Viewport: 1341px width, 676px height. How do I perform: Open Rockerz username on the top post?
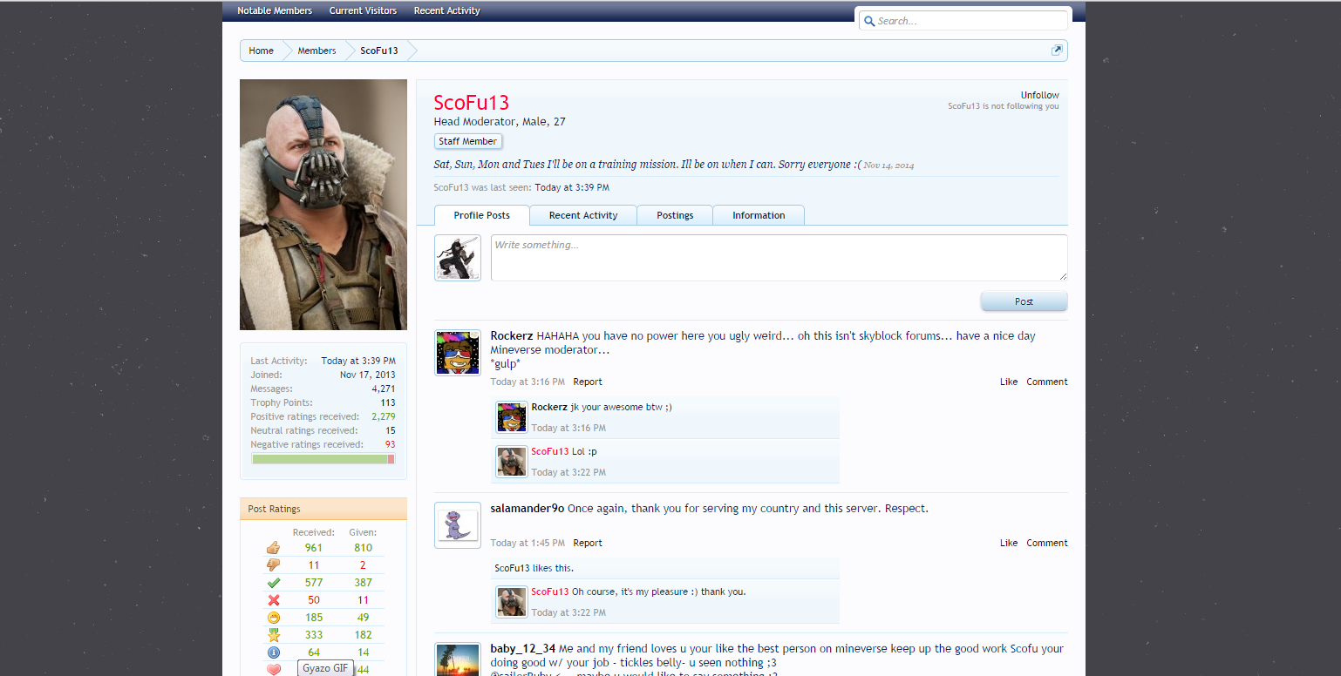pos(512,335)
